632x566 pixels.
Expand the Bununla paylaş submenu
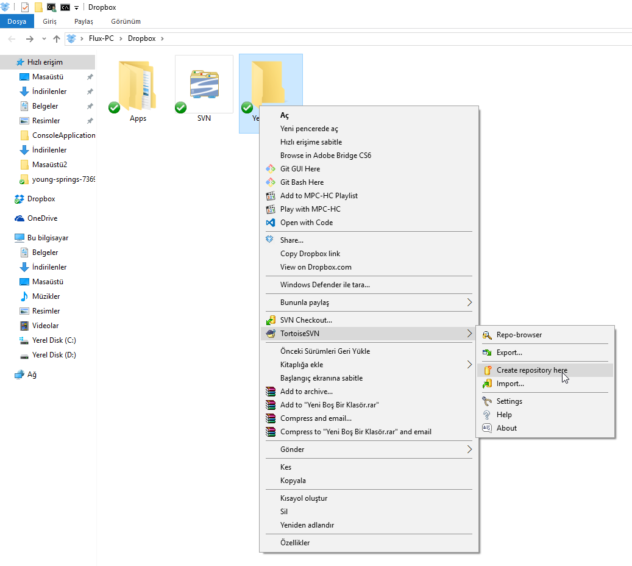[469, 302]
